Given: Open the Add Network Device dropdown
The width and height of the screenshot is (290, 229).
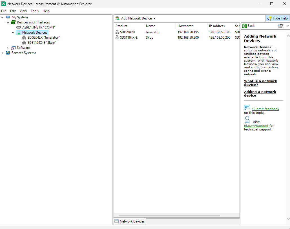Looking at the screenshot, I should pos(154,18).
